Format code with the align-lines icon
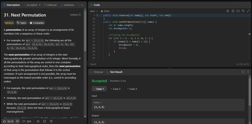 [x=228, y=11]
